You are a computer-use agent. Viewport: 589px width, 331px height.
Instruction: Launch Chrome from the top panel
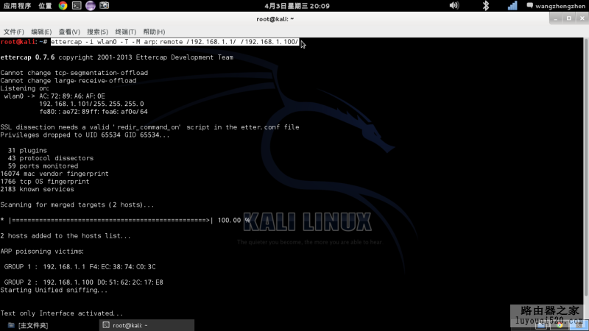pos(63,6)
